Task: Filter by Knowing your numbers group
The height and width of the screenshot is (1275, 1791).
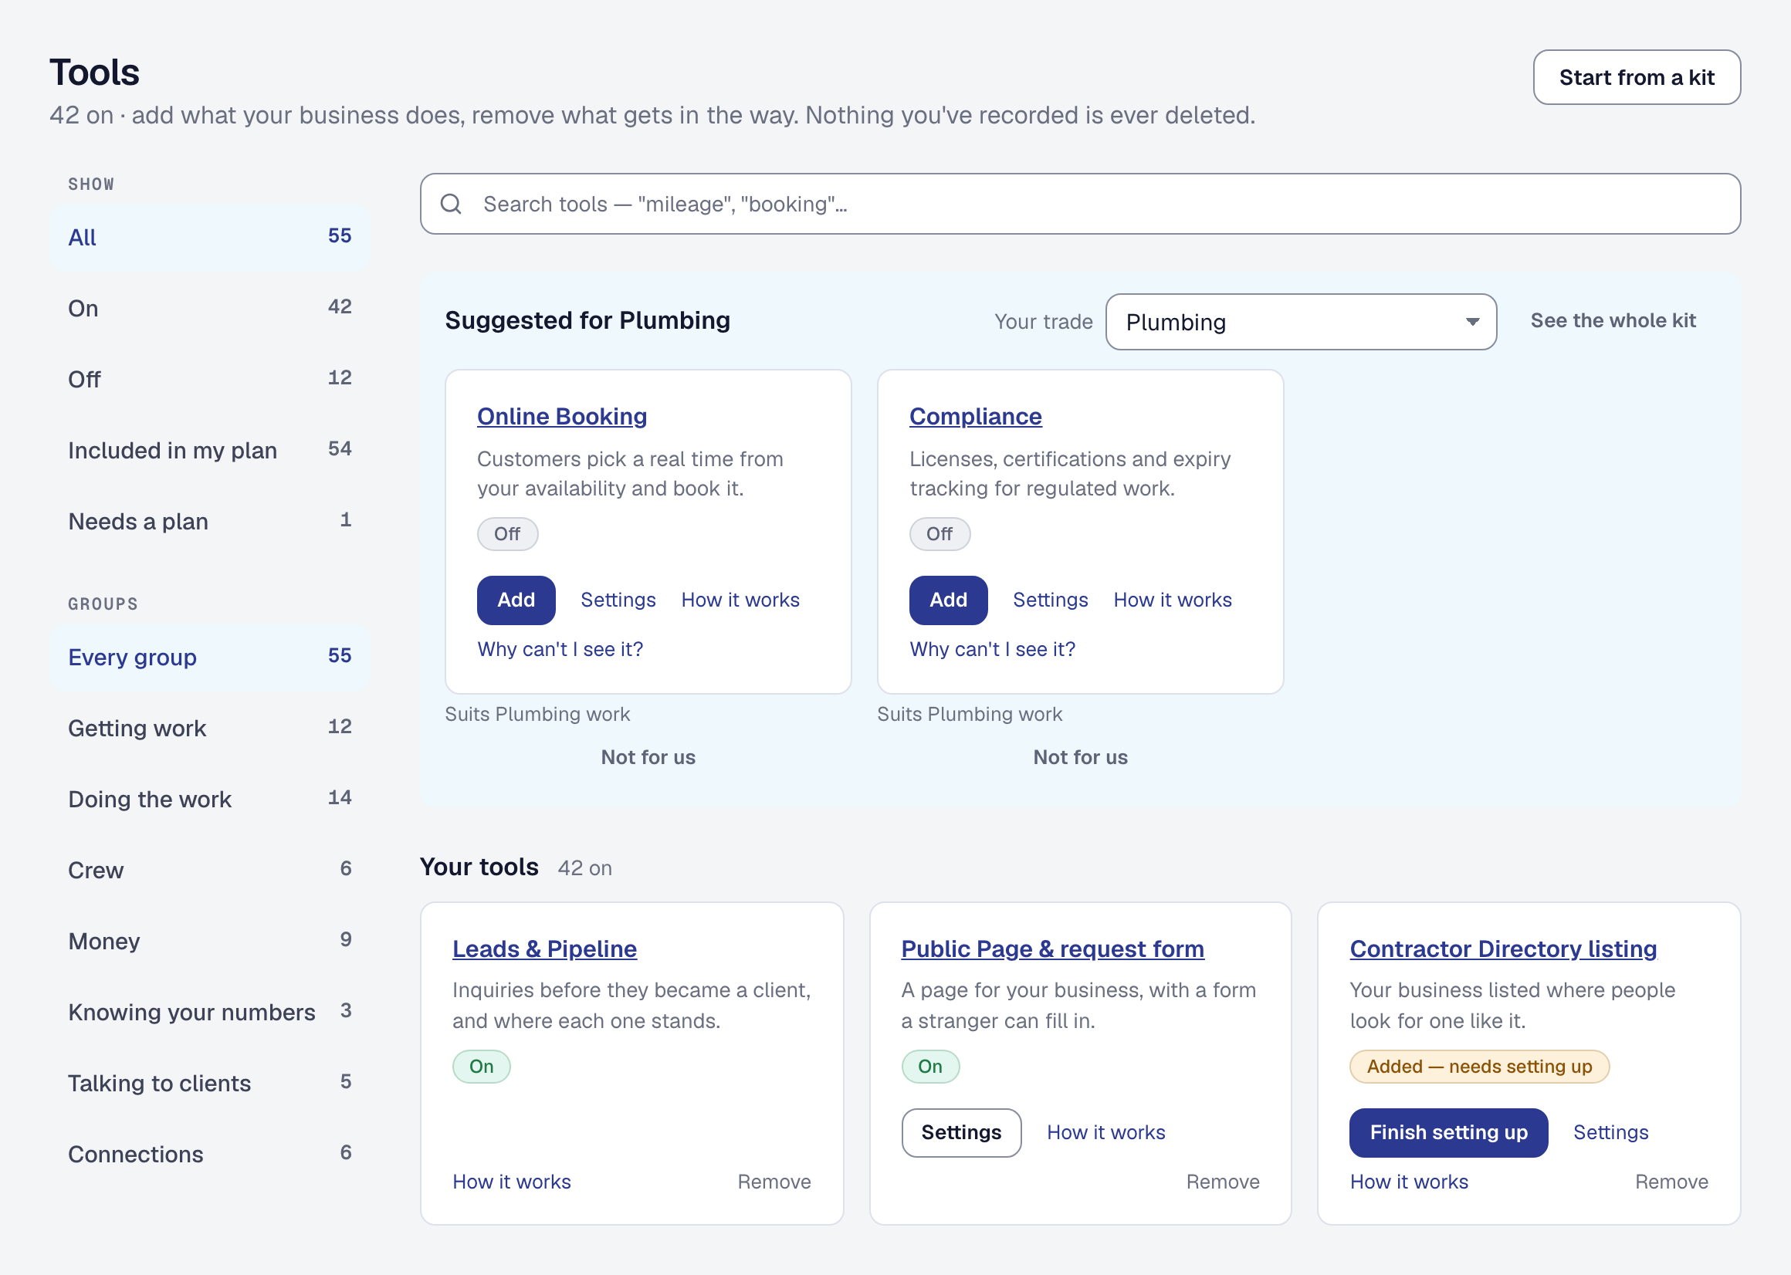Action: click(x=210, y=1012)
